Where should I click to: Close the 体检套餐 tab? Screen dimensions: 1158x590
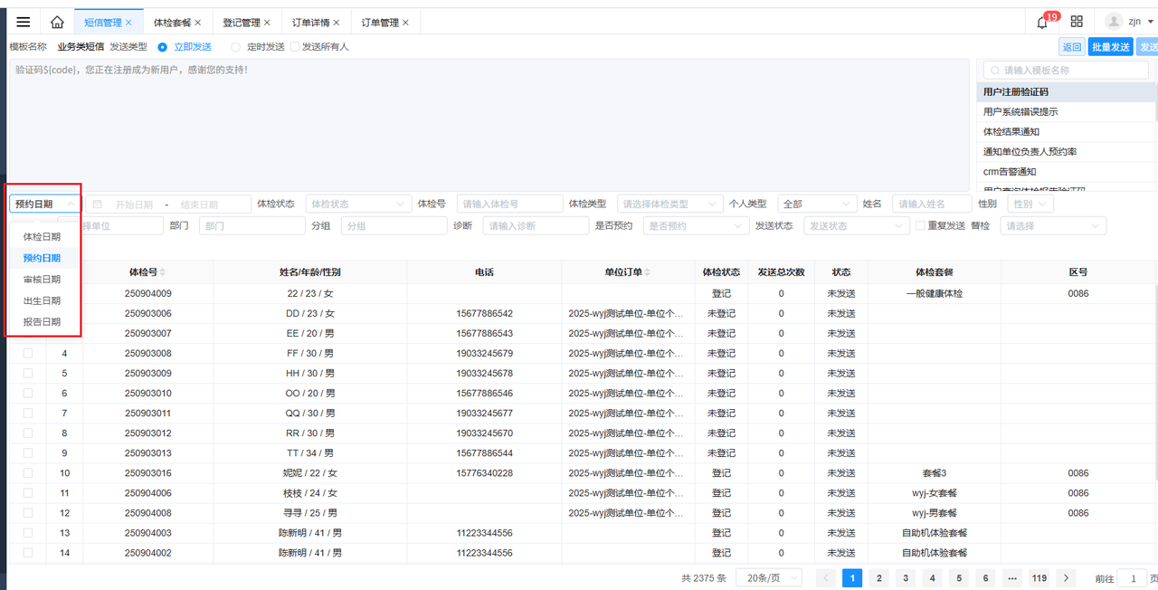point(198,23)
